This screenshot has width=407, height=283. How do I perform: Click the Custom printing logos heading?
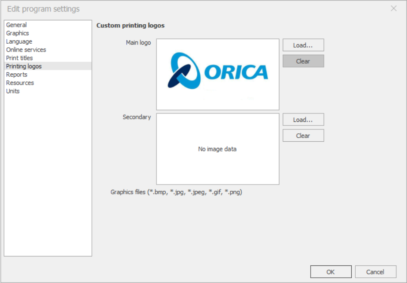(130, 26)
